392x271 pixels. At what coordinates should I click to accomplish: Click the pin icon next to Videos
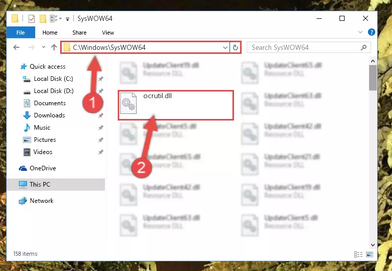pyautogui.click(x=100, y=152)
